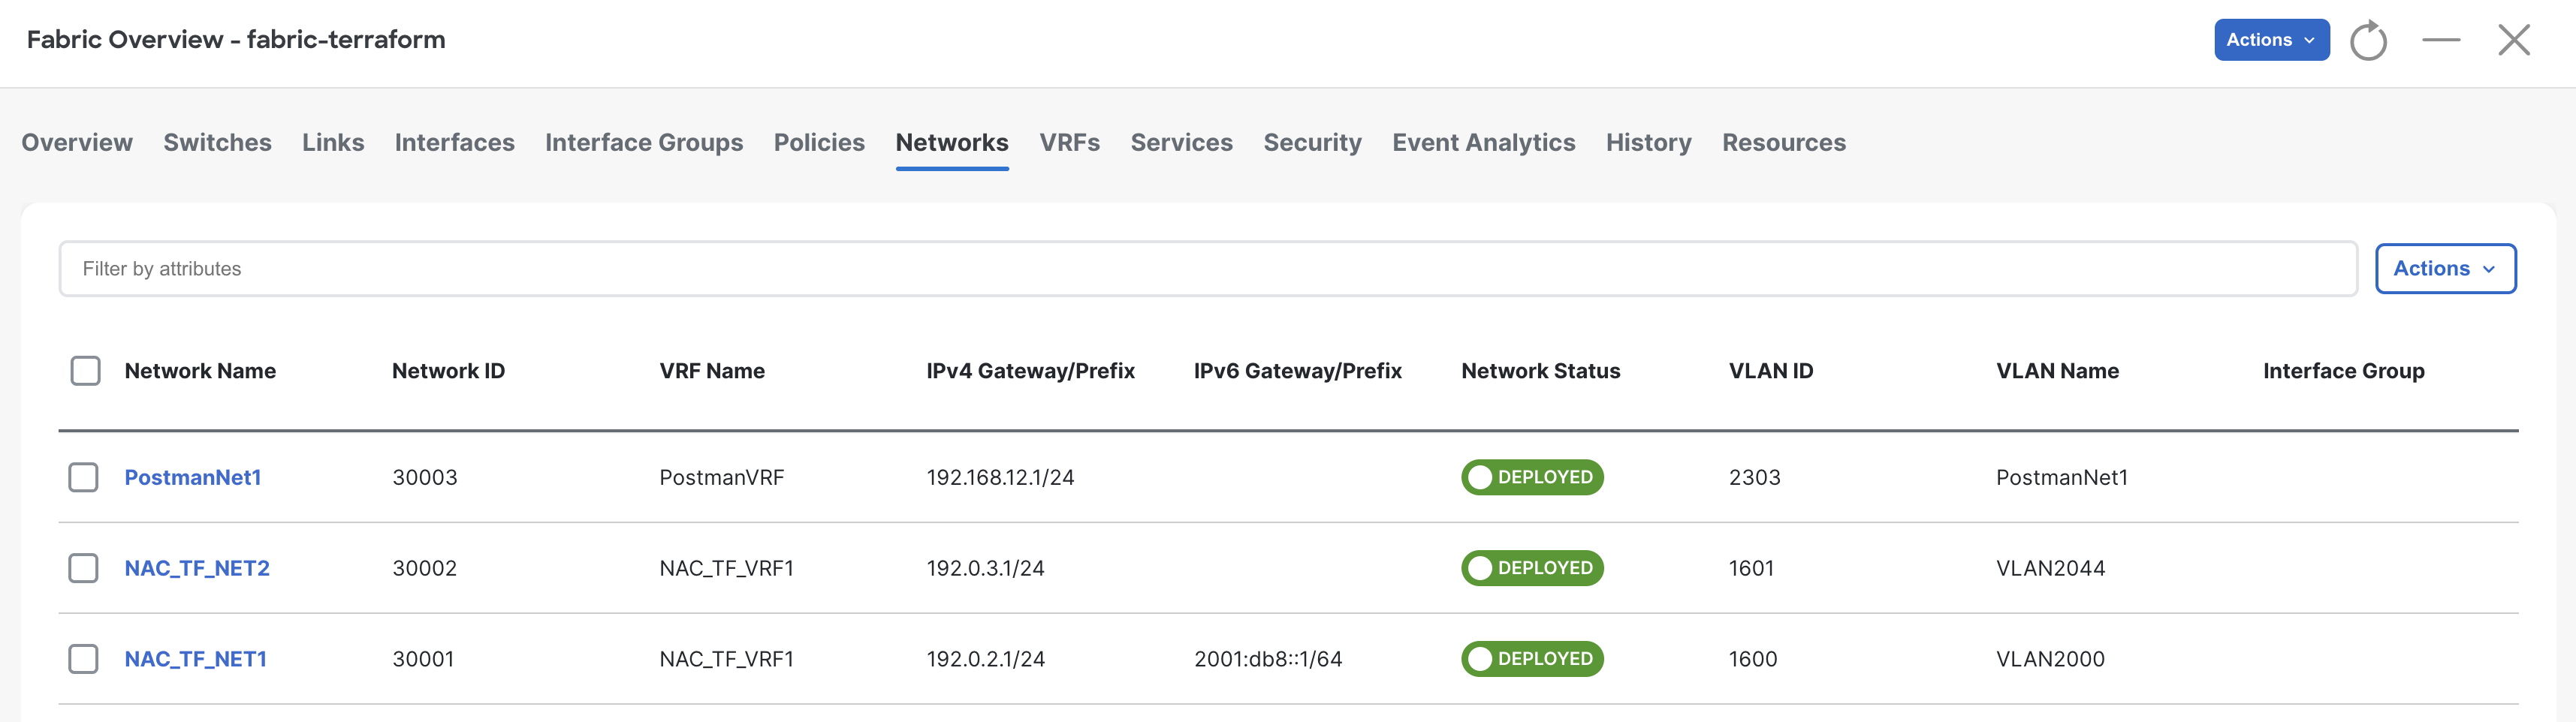Open the Interfaces tab
2576x722 pixels.
coord(454,143)
